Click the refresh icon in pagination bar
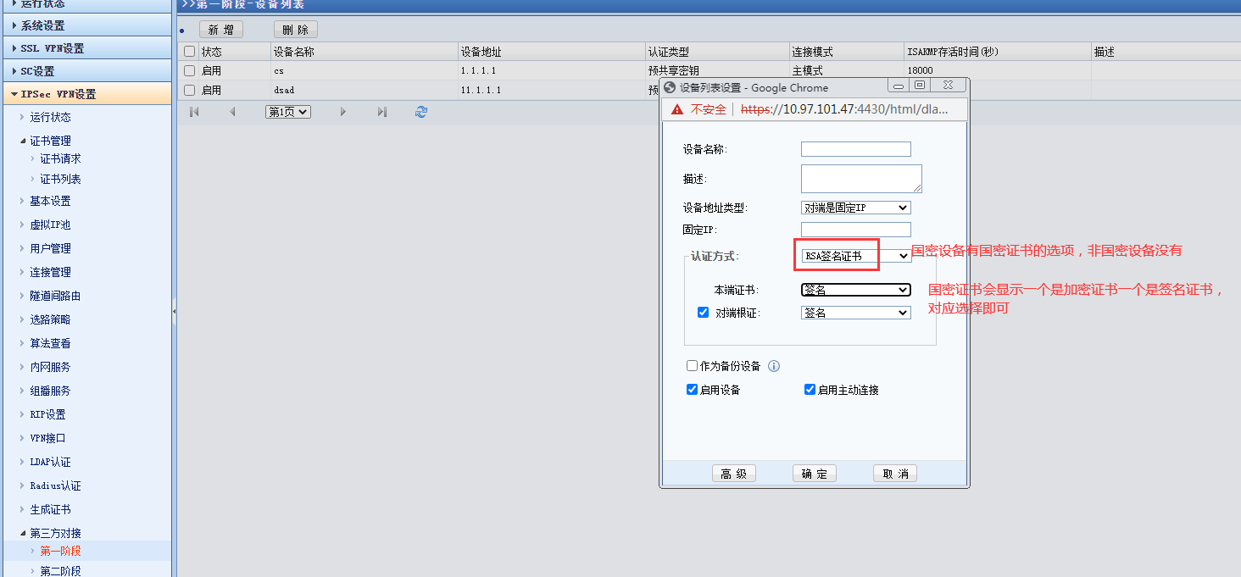This screenshot has height=577, width=1241. click(x=421, y=112)
